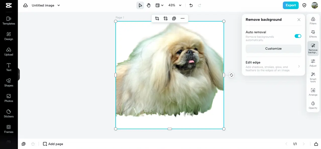Click the shield privacy icon
This screenshot has height=149, width=321.
point(304,5)
